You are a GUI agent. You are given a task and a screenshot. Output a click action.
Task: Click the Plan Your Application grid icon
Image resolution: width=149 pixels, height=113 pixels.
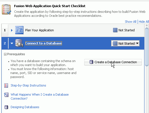(x=19, y=30)
